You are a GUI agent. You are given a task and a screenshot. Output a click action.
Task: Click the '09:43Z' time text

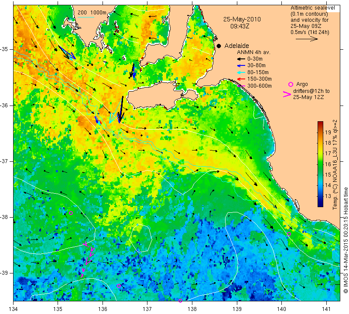tap(240, 26)
